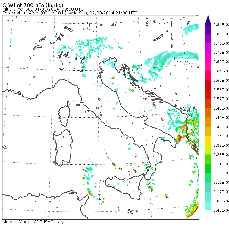Click the orange colorbar segment between 0.44E-03 and 0.48E-03

[x=208, y=113]
